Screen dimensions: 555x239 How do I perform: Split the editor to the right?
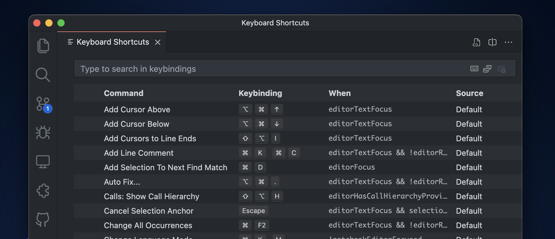(x=492, y=43)
